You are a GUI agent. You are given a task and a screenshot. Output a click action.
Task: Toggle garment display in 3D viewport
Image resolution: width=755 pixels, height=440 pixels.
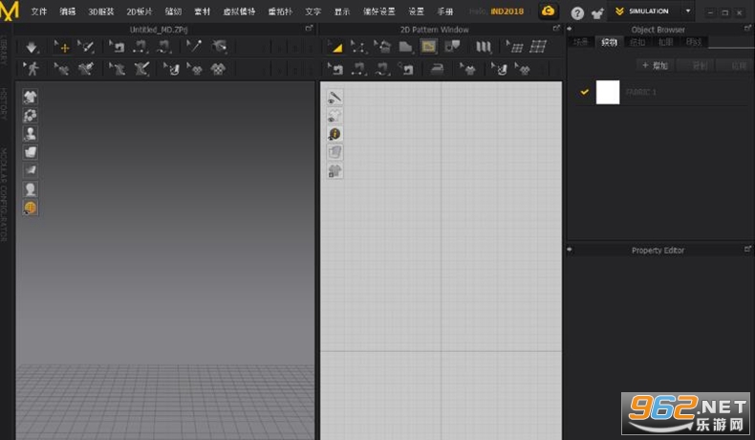point(31,97)
